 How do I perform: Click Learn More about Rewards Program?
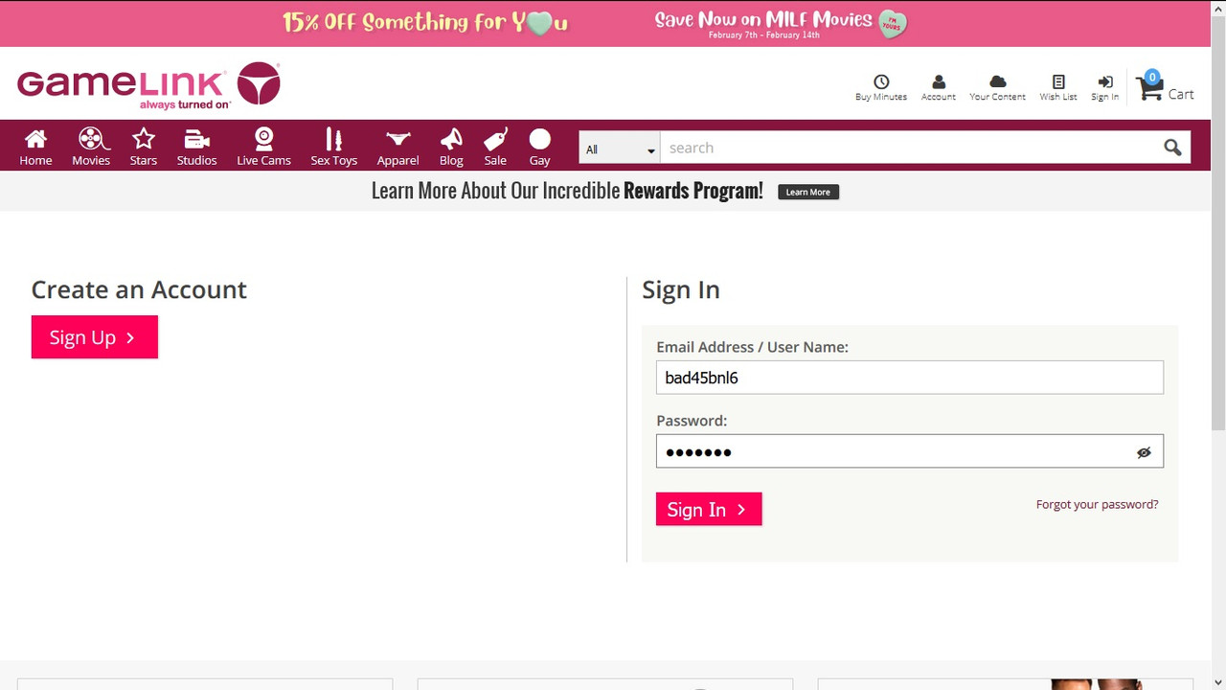808,192
